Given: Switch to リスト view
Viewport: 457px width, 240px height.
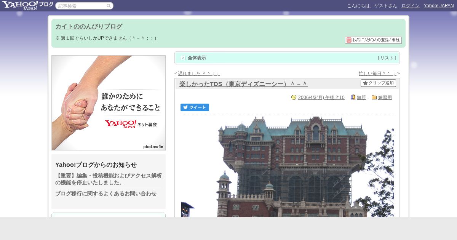Looking at the screenshot, I should tap(387, 58).
